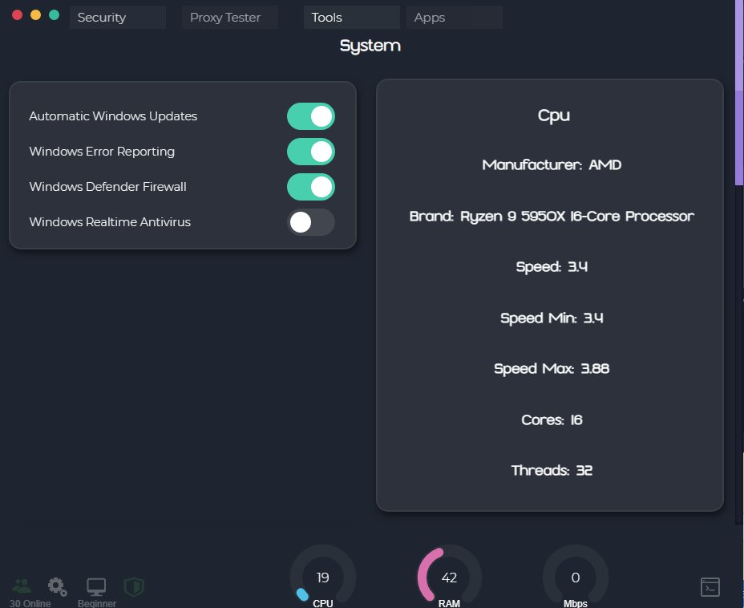Toggle Automatic Windows Updates switch
Screen dimensions: 744x608
(311, 116)
